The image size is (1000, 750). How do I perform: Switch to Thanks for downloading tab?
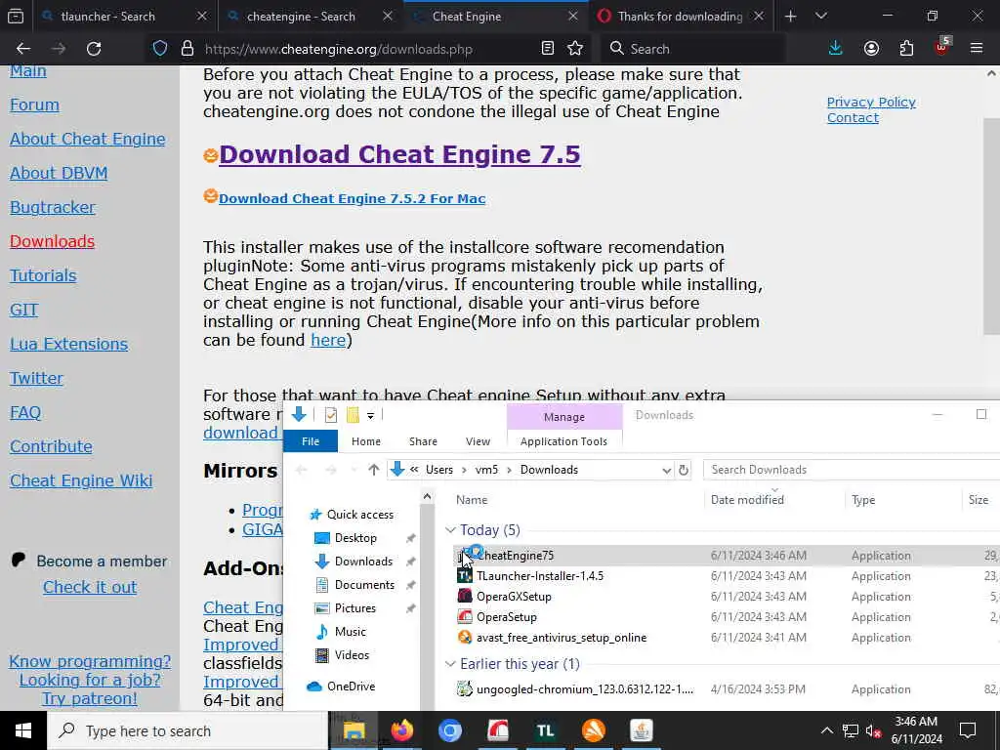681,16
